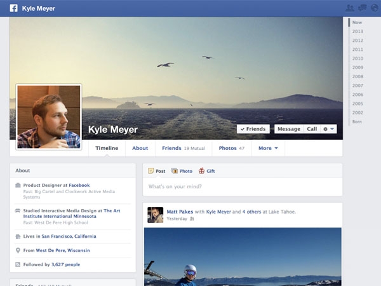381x286 pixels.
Task: Click Matt Pakes avatar thumbnail
Action: (x=156, y=215)
